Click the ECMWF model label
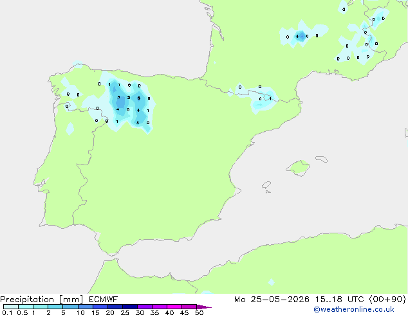408x315 pixels. (x=104, y=300)
